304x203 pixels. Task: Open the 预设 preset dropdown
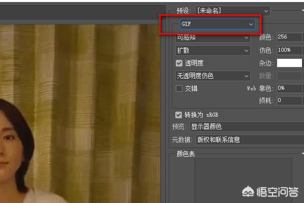[233, 11]
